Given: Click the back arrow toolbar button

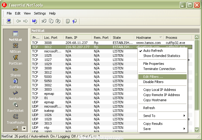Looking at the screenshot, I should 18,21.
